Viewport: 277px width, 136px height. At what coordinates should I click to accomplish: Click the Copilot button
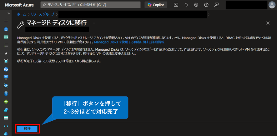(156, 5)
